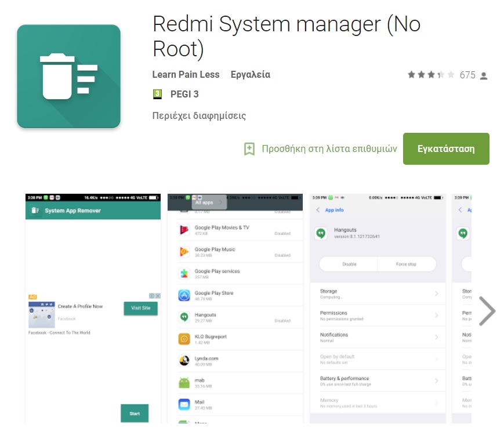The image size is (504, 442).
Task: Expand Storage row chevron in App info
Action: (x=436, y=294)
